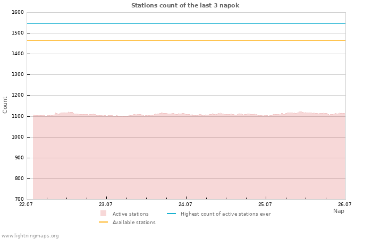The image size is (372, 239).
Task: Click the chart title Stations count text
Action: click(x=185, y=5)
